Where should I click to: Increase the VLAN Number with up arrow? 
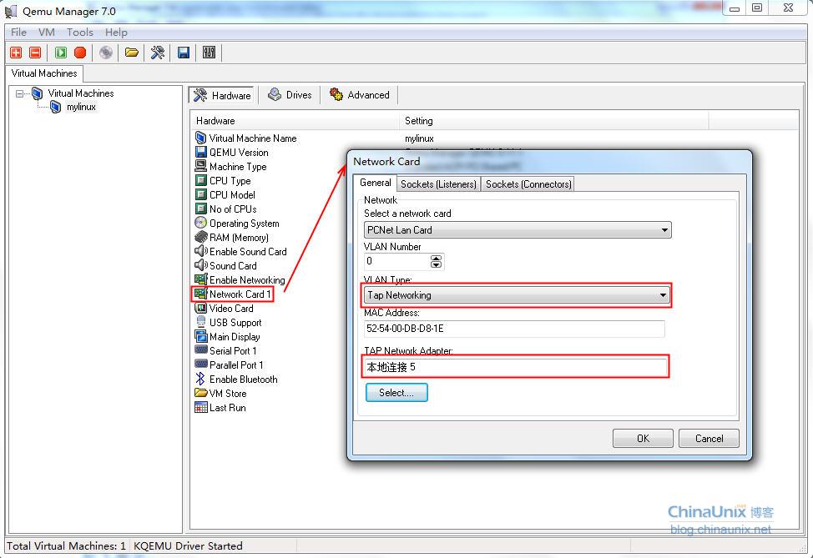436,258
